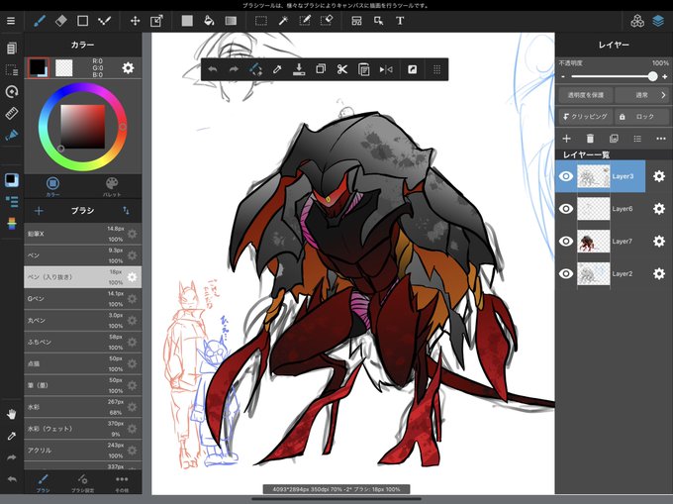Open the hamburger main menu
The width and height of the screenshot is (673, 504).
click(x=11, y=21)
